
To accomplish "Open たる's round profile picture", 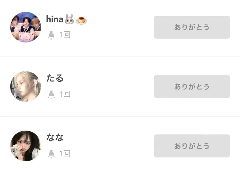I will coord(26,87).
